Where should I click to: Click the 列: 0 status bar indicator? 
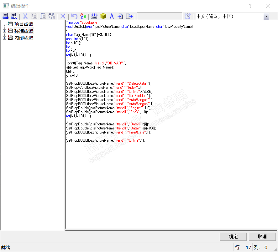261,247
